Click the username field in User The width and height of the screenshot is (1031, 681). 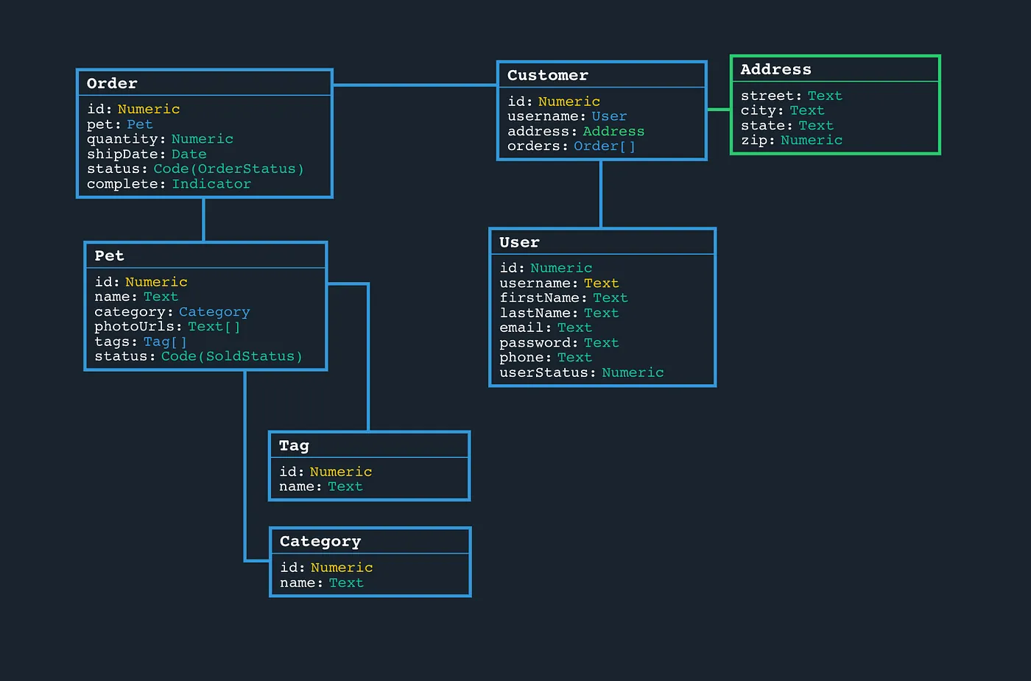[x=537, y=283]
